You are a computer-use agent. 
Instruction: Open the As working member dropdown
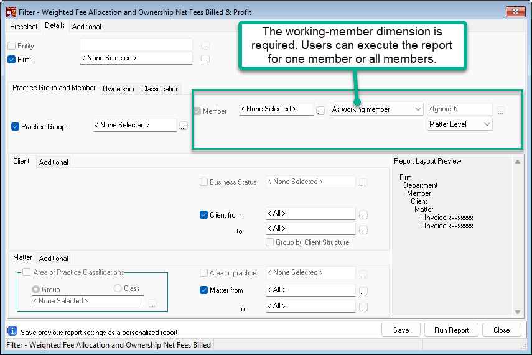coord(376,109)
